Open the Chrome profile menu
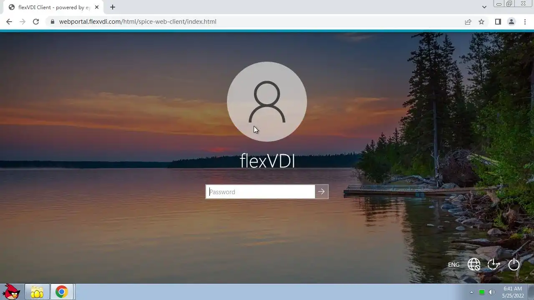The height and width of the screenshot is (300, 534). 511,22
